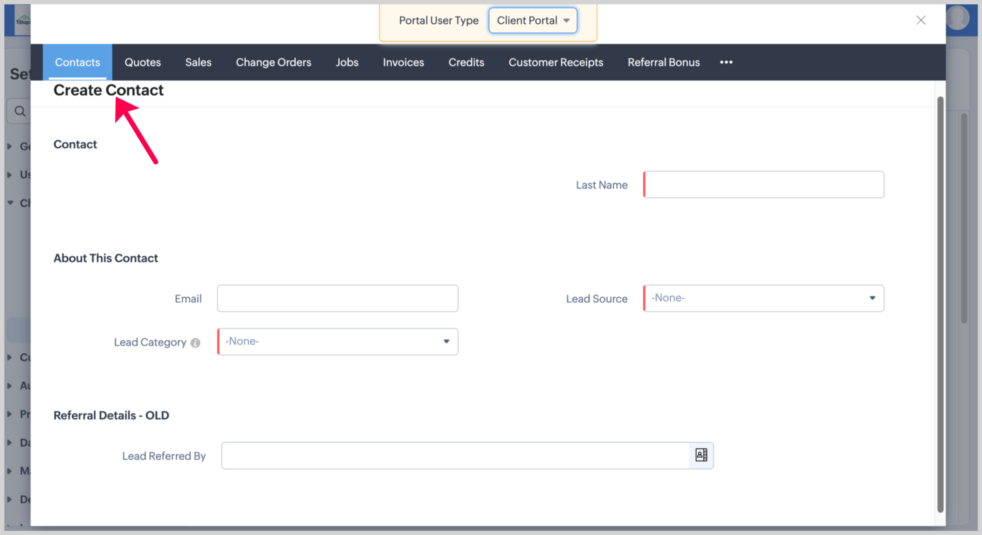Click the contact lookup icon in Lead Referred By

(x=701, y=455)
